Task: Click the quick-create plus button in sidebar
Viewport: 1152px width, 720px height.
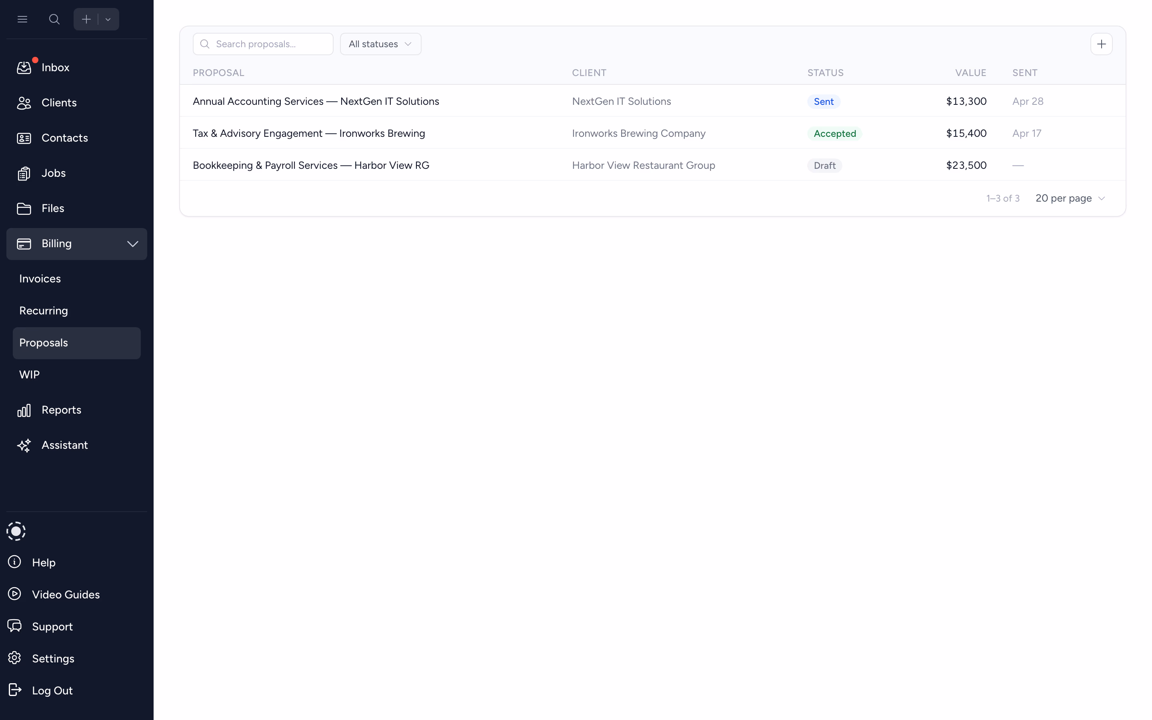Action: (x=86, y=20)
